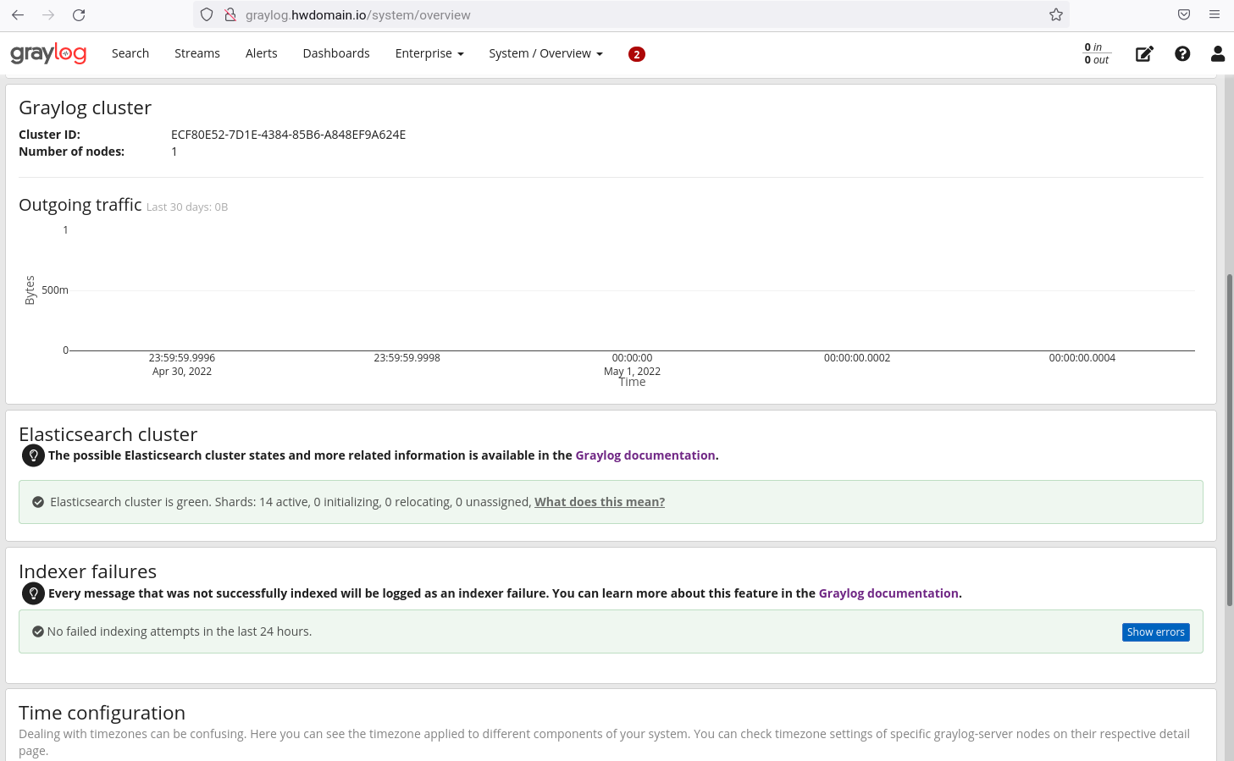Viewport: 1234px width, 761px height.
Task: Open Graylog documentation link under Indexer failures
Action: point(888,593)
